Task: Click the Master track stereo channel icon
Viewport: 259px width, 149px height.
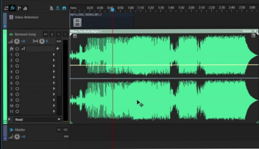Action: (66, 136)
